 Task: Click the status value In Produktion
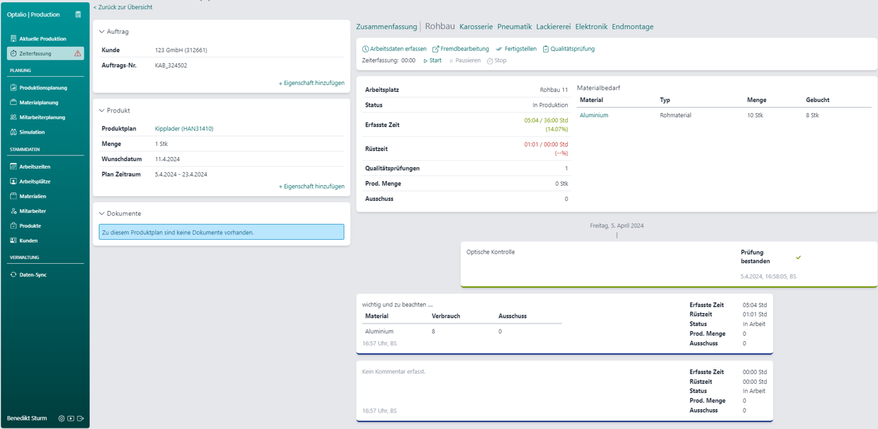pyautogui.click(x=550, y=105)
